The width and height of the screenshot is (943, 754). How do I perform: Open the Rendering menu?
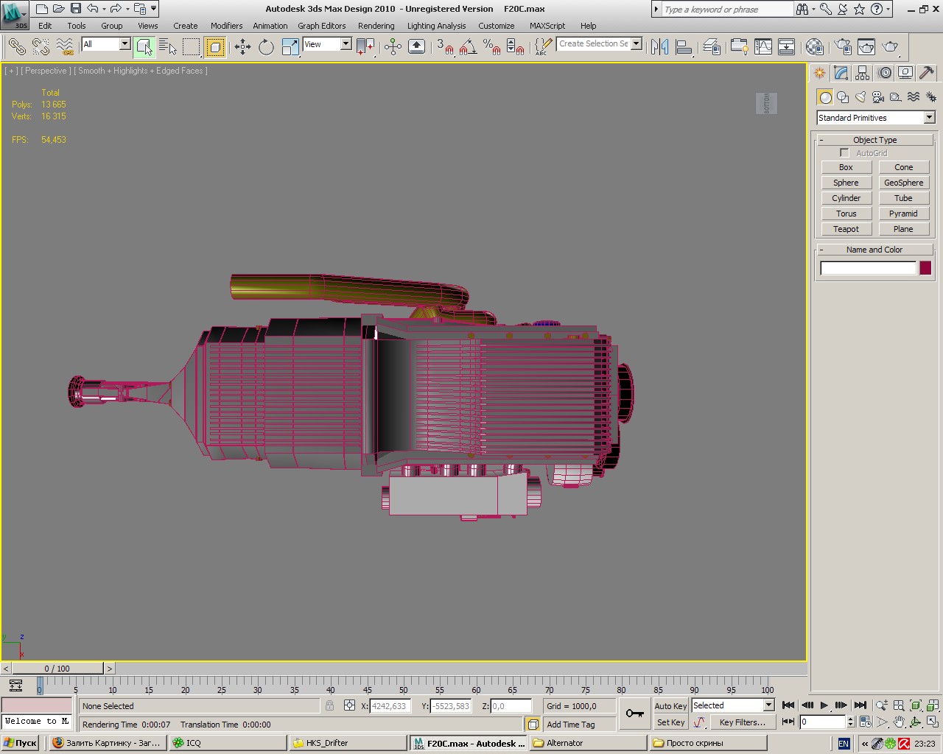click(x=376, y=26)
